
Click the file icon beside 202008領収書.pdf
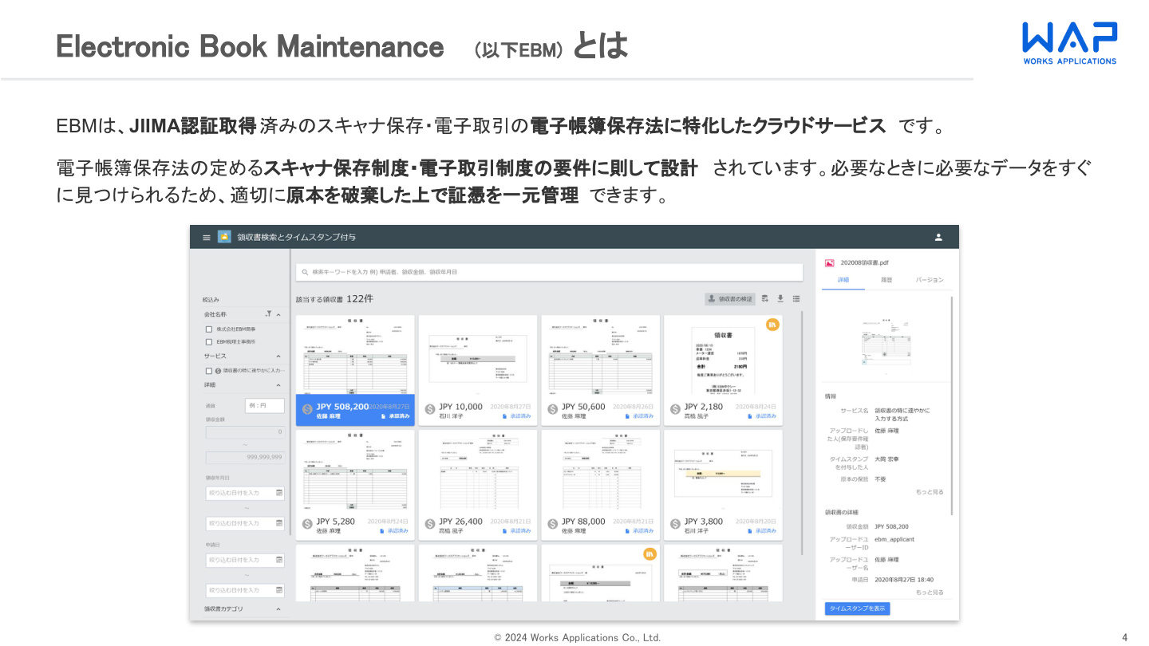pyautogui.click(x=829, y=262)
